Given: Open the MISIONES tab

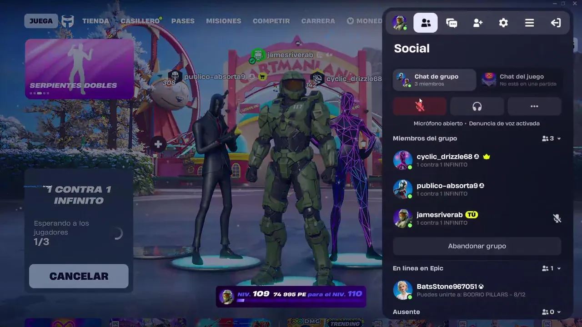Looking at the screenshot, I should (224, 21).
